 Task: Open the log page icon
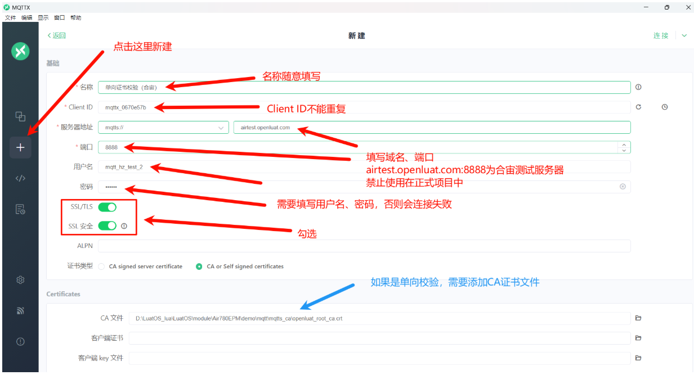click(20, 209)
